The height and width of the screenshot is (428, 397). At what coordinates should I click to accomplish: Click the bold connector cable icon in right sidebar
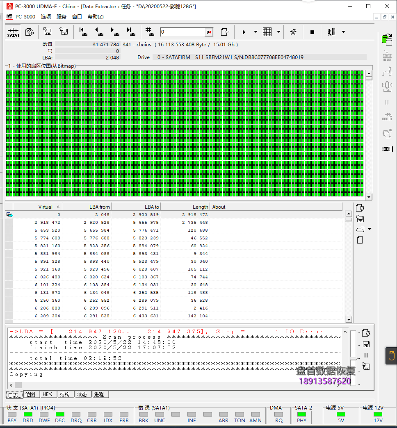tap(387, 149)
